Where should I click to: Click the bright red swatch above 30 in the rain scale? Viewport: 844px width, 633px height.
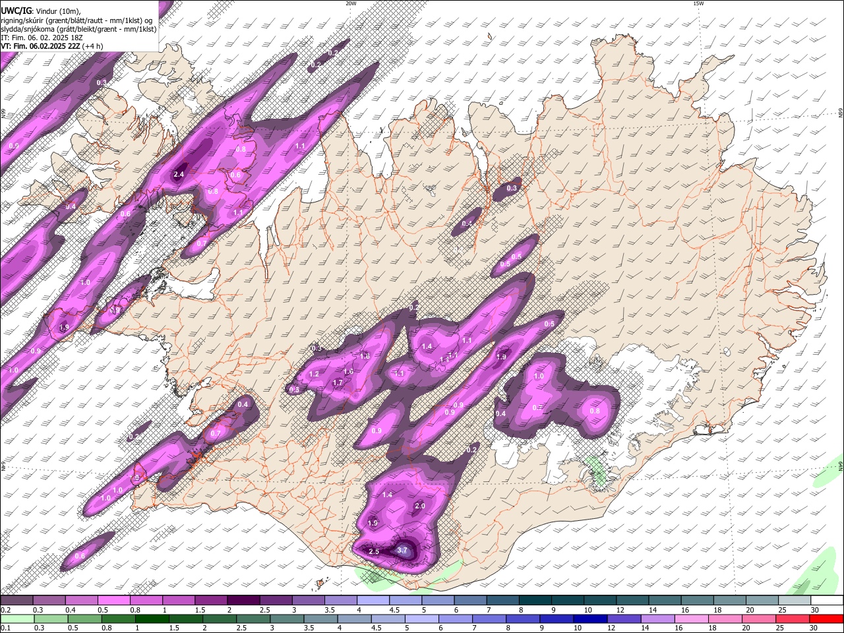(x=828, y=618)
